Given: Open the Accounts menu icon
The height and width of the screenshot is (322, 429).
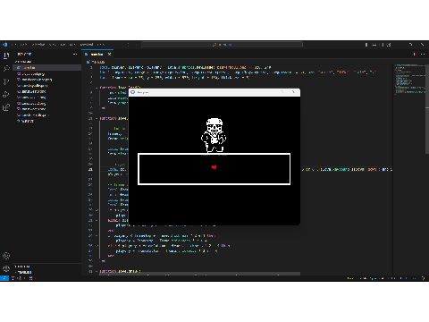Looking at the screenshot, I should (x=6, y=256).
